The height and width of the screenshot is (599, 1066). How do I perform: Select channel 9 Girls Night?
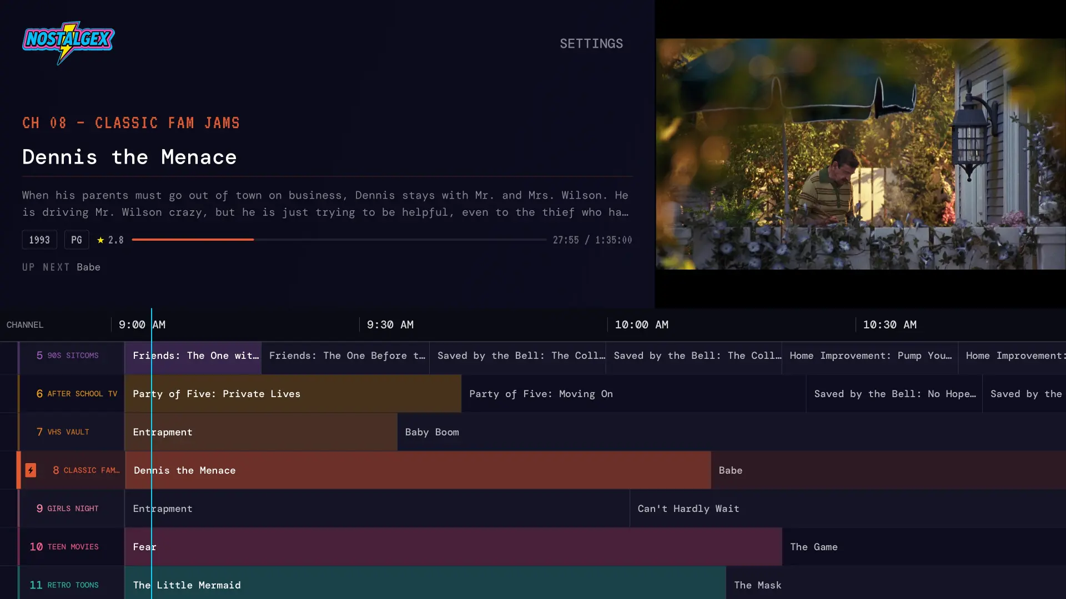coord(71,509)
